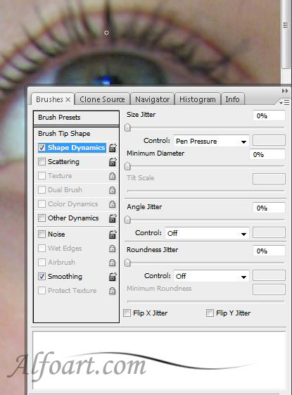Expand the Roundness Jitter Control dropdown
The width and height of the screenshot is (292, 395).
pyautogui.click(x=211, y=276)
